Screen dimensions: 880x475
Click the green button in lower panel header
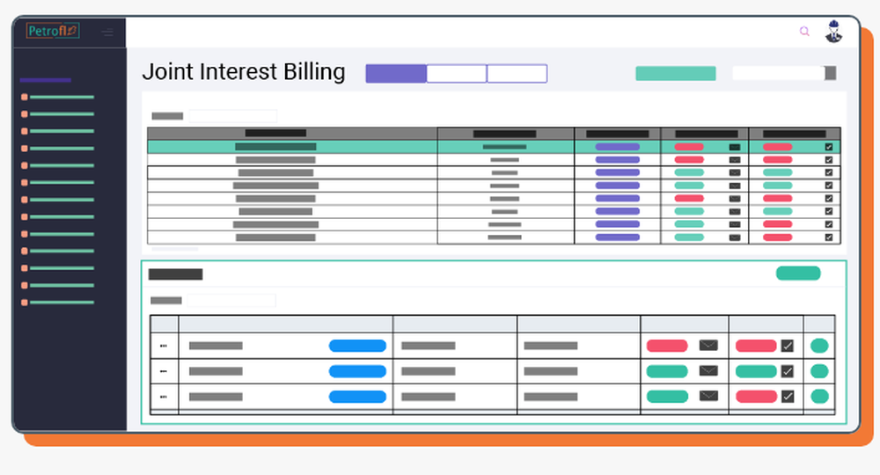(x=797, y=274)
